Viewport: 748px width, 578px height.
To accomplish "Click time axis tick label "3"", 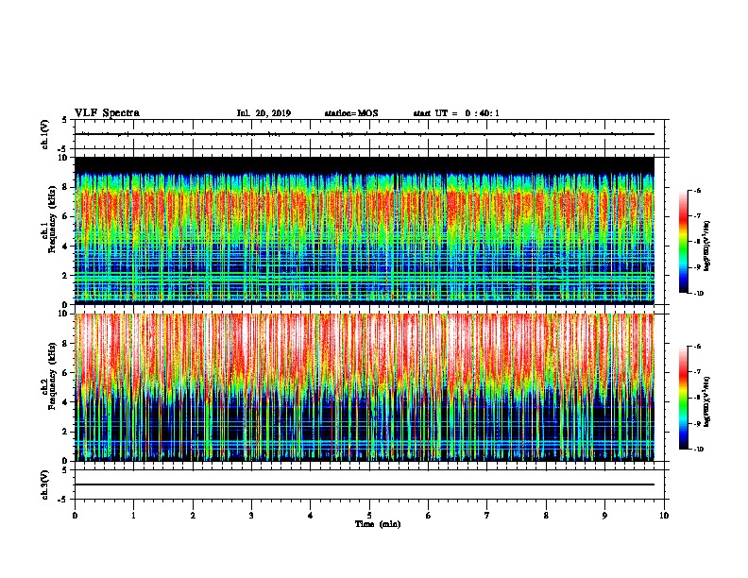I will (251, 516).
